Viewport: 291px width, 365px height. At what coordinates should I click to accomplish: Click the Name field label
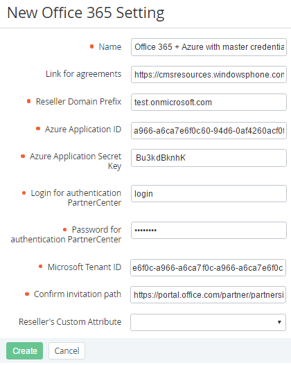110,47
